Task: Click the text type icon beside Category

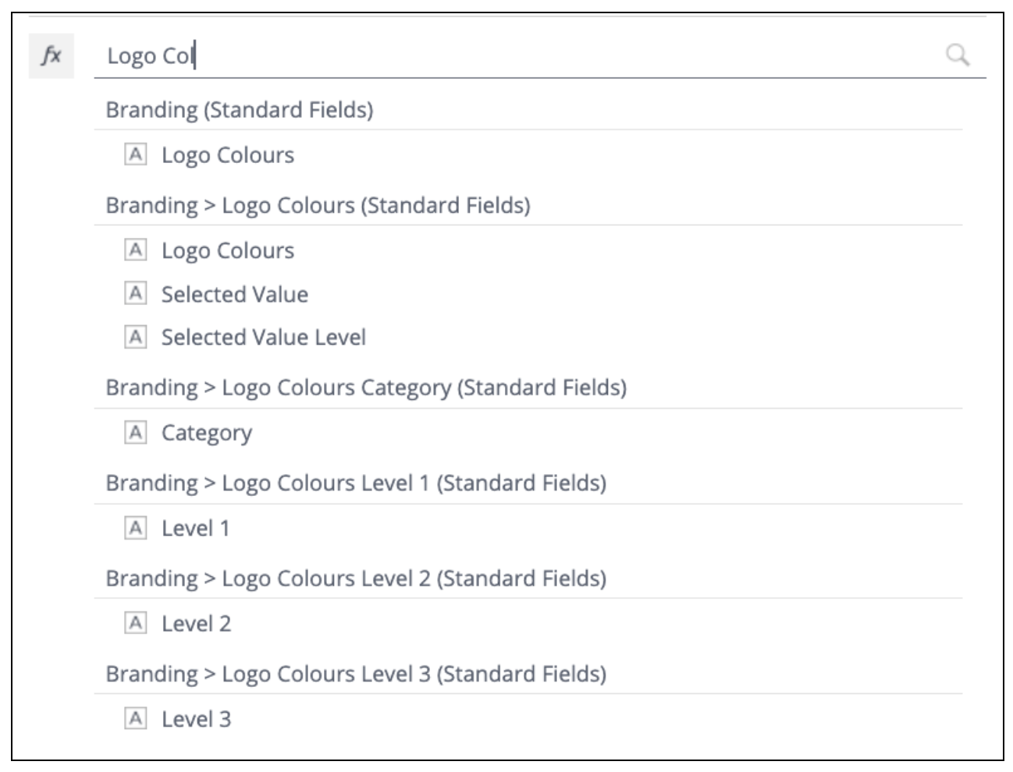Action: 136,433
